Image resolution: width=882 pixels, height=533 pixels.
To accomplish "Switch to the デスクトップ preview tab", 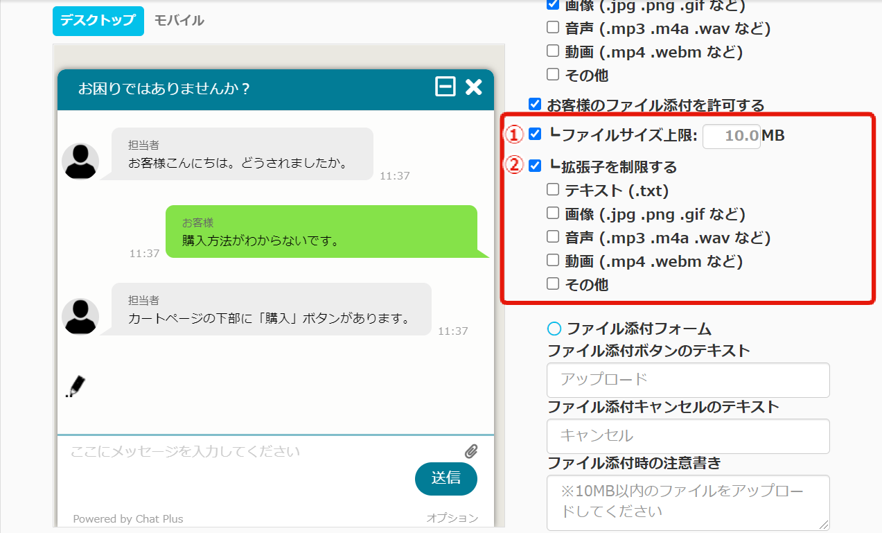I will 98,21.
